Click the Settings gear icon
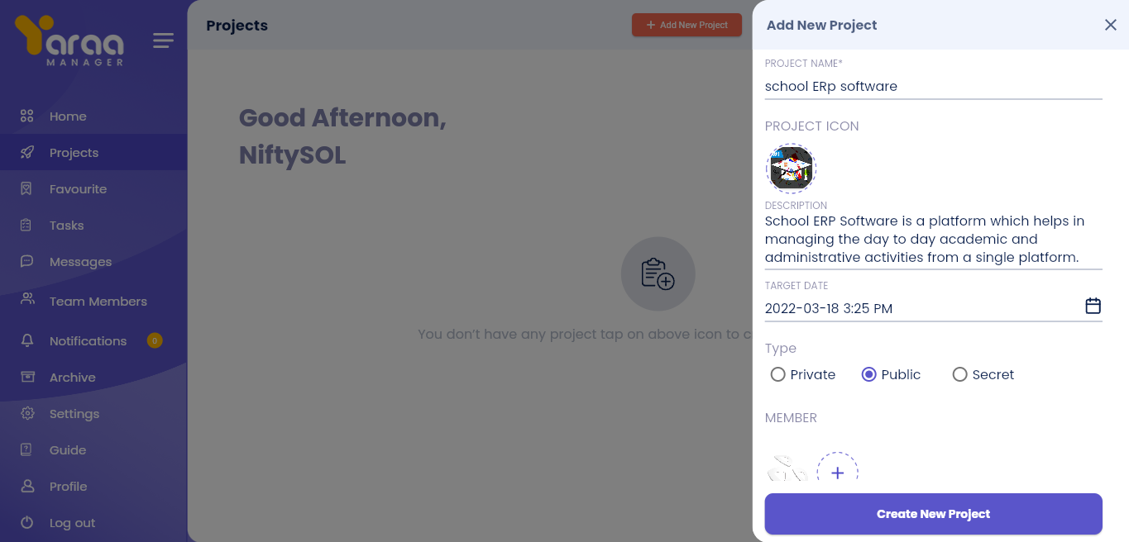1129x542 pixels. pyautogui.click(x=27, y=414)
